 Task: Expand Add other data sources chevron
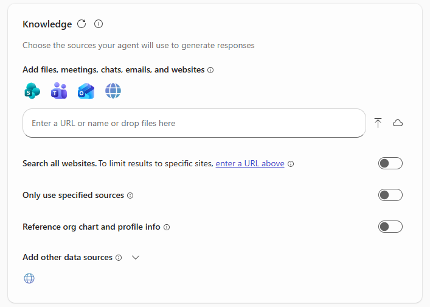(x=136, y=258)
